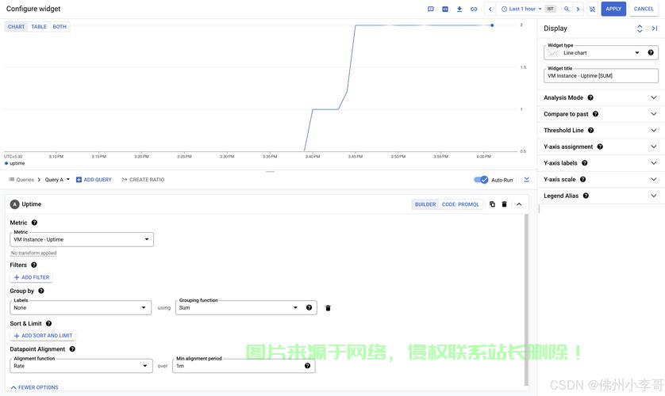665x396 pixels.
Task: Switch to the CODE: PROMQL tab
Action: [x=460, y=204]
